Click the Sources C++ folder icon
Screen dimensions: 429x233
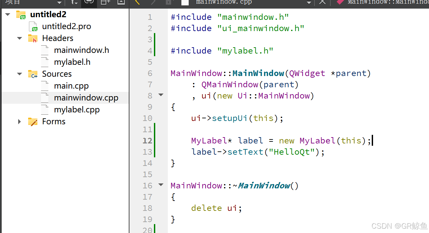(33, 74)
